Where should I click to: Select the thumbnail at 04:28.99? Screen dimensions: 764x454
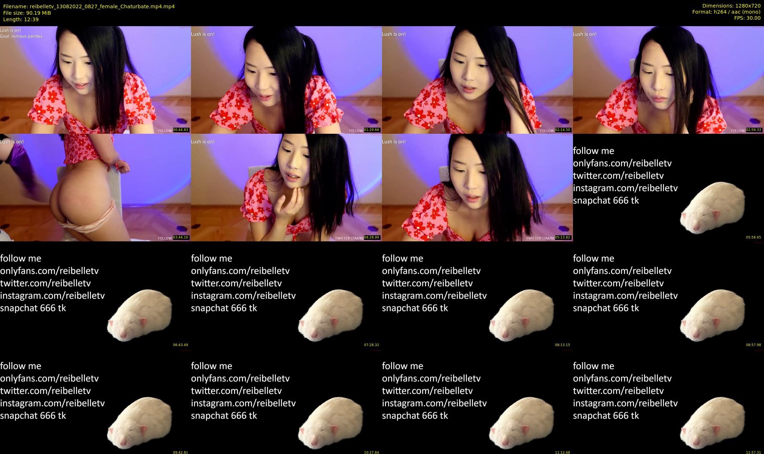(286, 187)
